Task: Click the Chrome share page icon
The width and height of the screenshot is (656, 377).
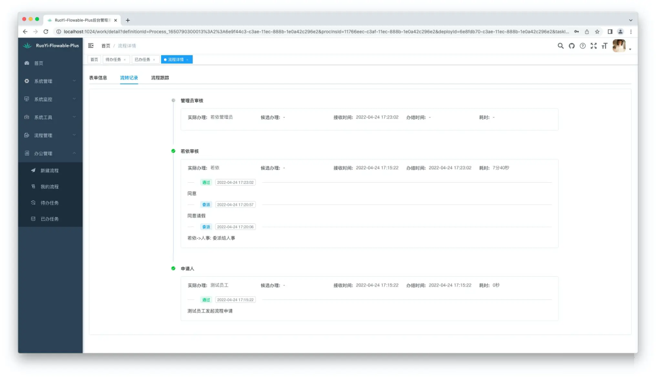Action: 587,32
